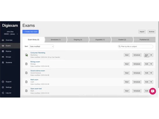Viewport: 159px width, 119px height.
Task: Open the Date modified sort dropdown
Action: click(x=41, y=46)
